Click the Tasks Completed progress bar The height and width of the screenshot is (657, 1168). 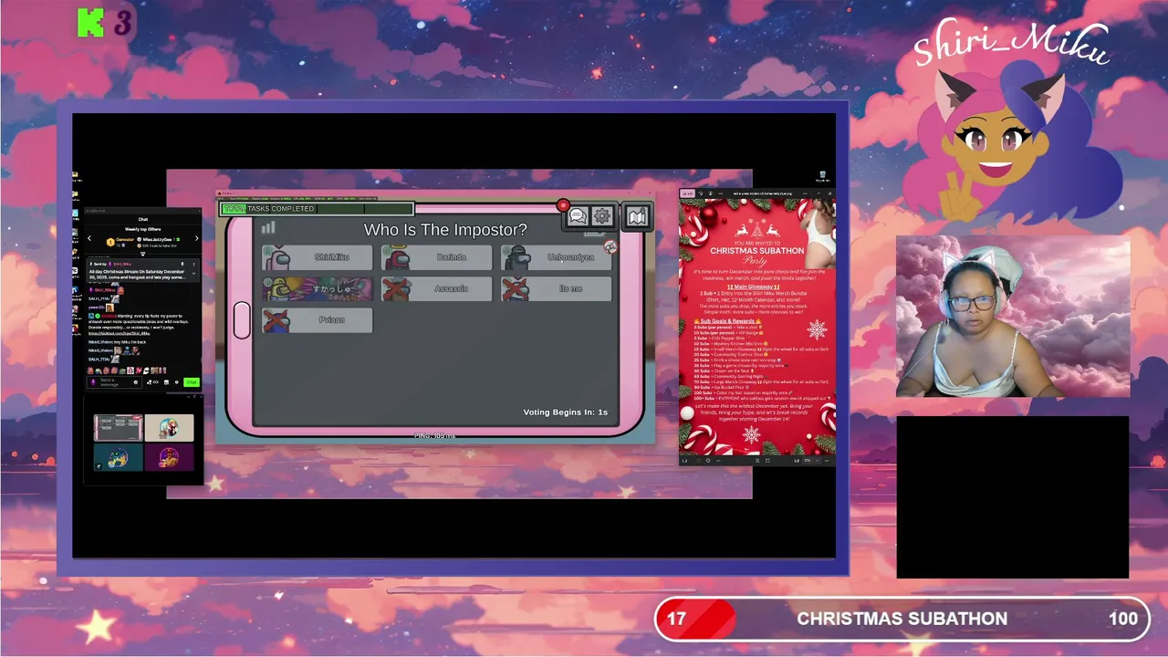click(318, 209)
